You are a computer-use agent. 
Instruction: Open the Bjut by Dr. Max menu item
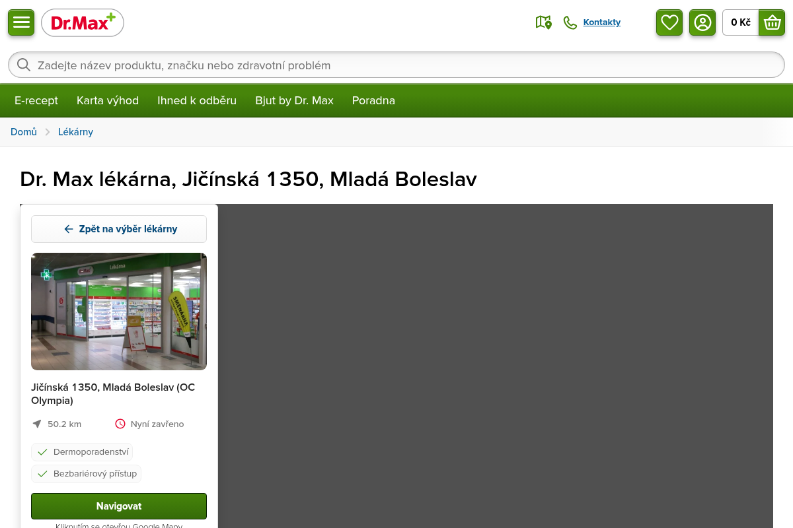tap(295, 100)
